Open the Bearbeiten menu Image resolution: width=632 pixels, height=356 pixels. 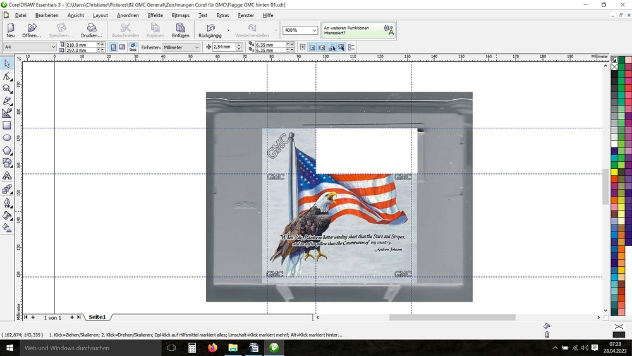click(x=47, y=15)
